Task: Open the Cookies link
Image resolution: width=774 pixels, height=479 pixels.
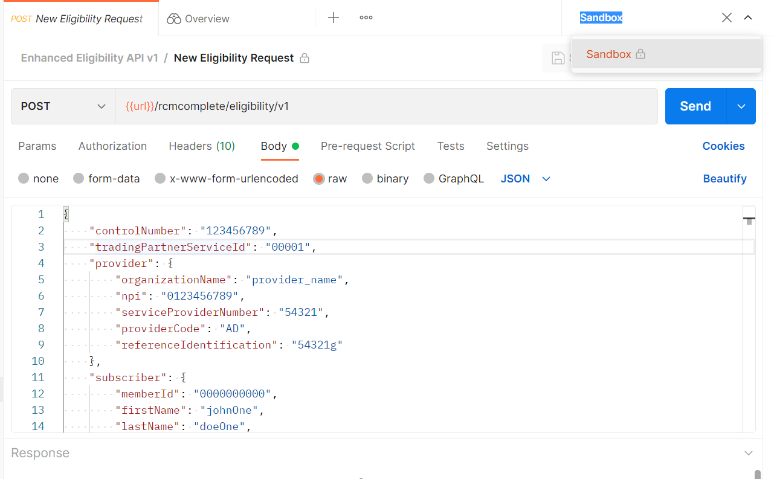Action: pyautogui.click(x=723, y=146)
